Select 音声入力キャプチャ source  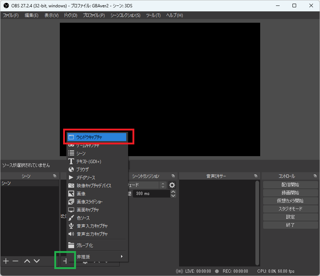[x=97, y=226]
